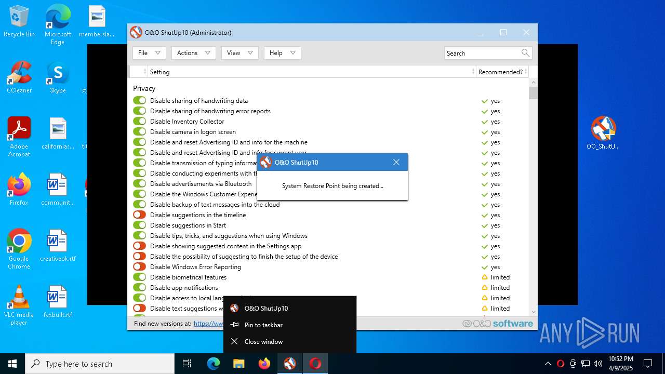Viewport: 665px width, 374px height.
Task: Choose Close window in the jump list
Action: click(290, 342)
